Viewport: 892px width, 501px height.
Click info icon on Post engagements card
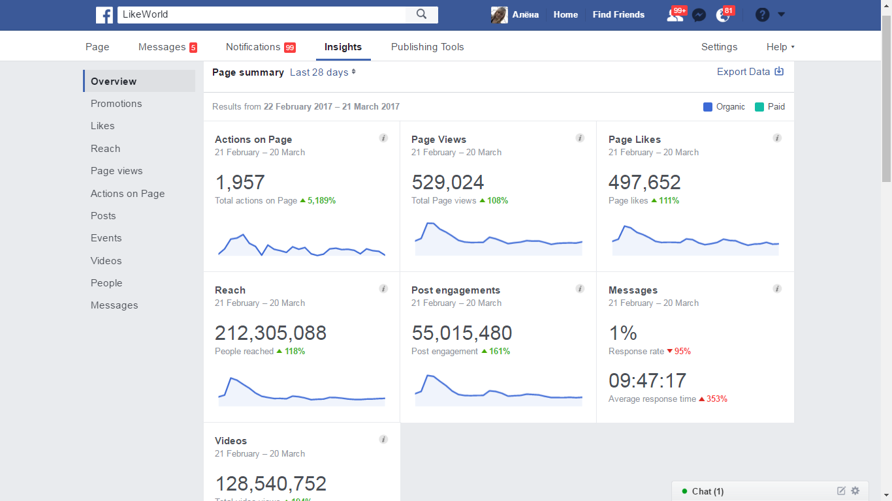[x=580, y=289]
